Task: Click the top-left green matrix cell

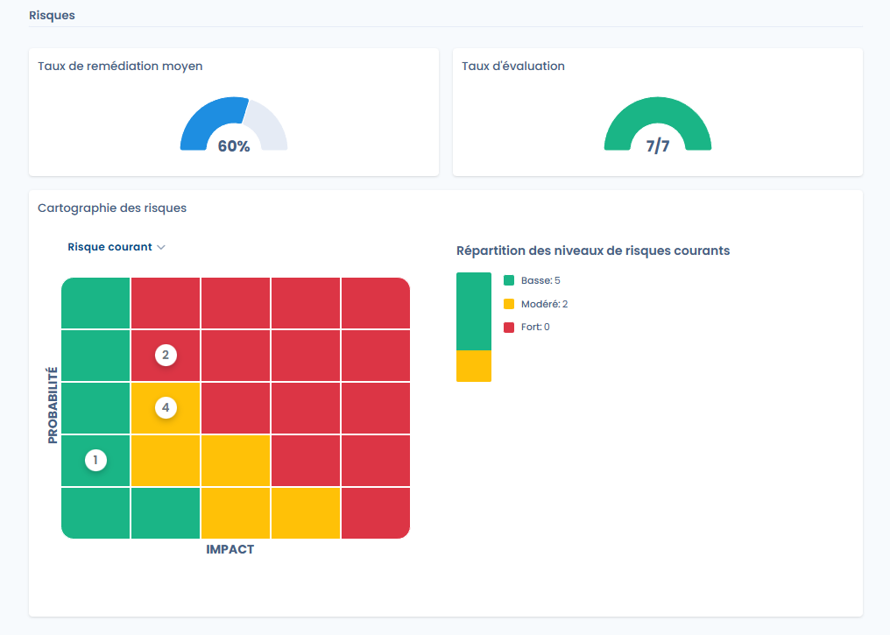Action: [x=95, y=303]
